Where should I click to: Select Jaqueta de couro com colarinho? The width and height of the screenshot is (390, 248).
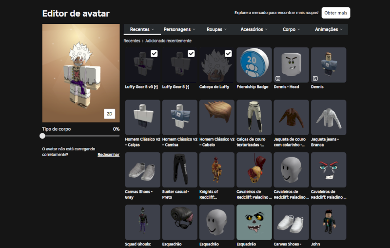291,117
